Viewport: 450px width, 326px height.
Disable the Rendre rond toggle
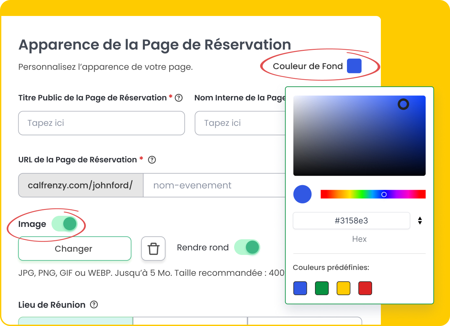click(247, 247)
